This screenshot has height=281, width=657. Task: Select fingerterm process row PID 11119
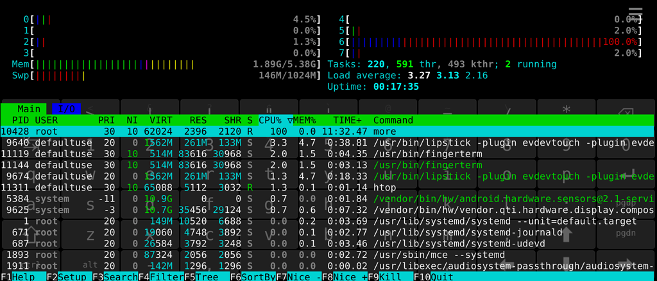pyautogui.click(x=328, y=154)
